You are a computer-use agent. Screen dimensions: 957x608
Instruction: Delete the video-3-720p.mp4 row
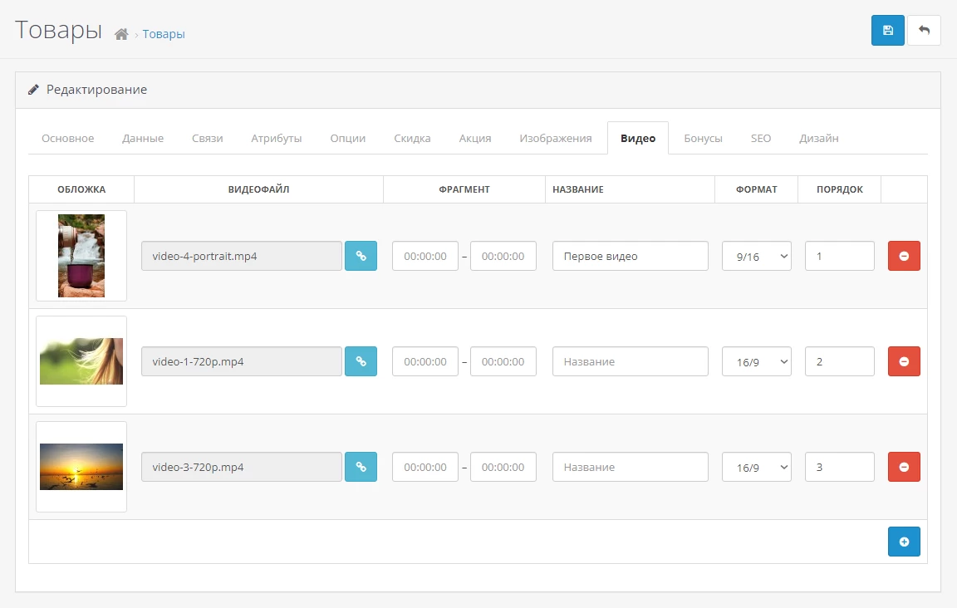pos(904,467)
